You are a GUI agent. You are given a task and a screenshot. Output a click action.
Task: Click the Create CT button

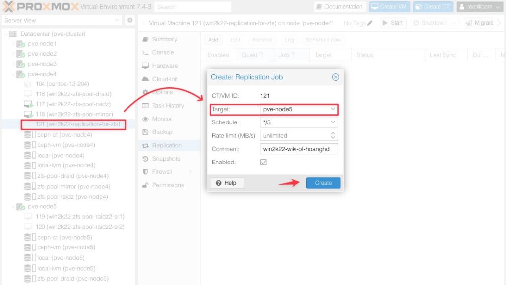(x=433, y=7)
